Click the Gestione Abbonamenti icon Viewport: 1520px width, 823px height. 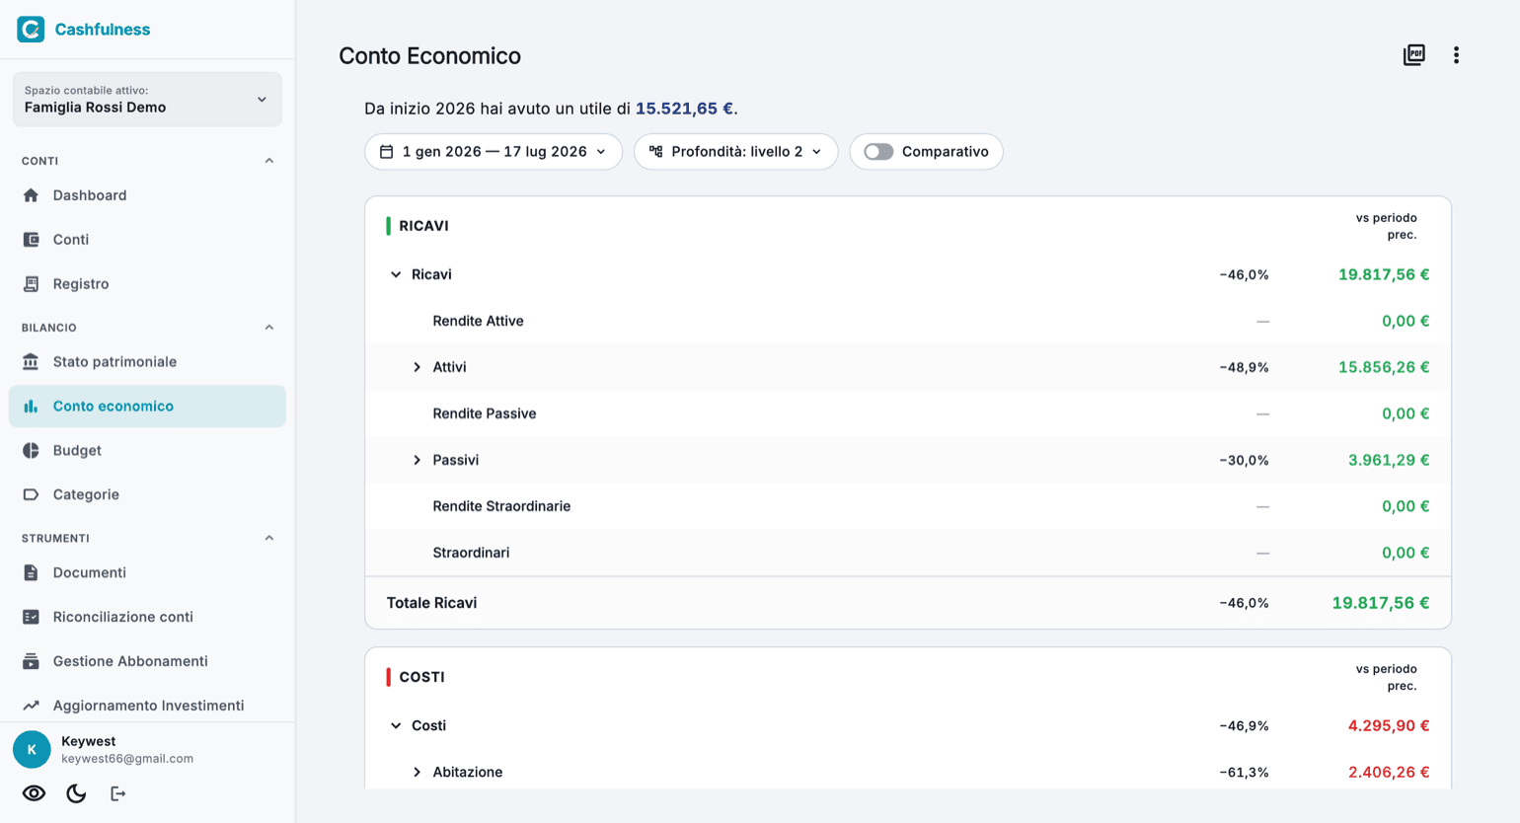(31, 661)
